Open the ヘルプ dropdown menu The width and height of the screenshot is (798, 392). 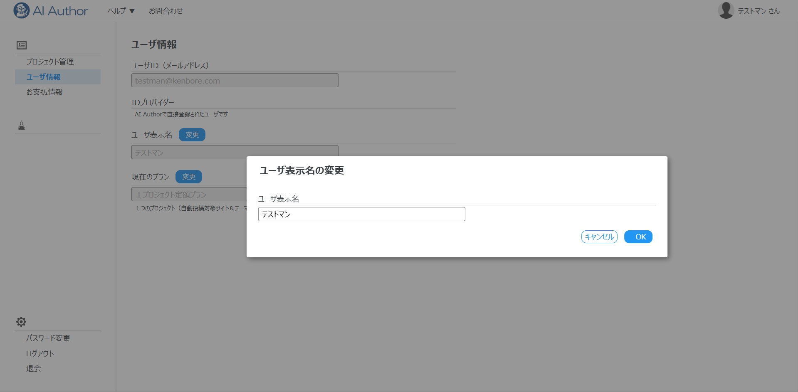121,11
